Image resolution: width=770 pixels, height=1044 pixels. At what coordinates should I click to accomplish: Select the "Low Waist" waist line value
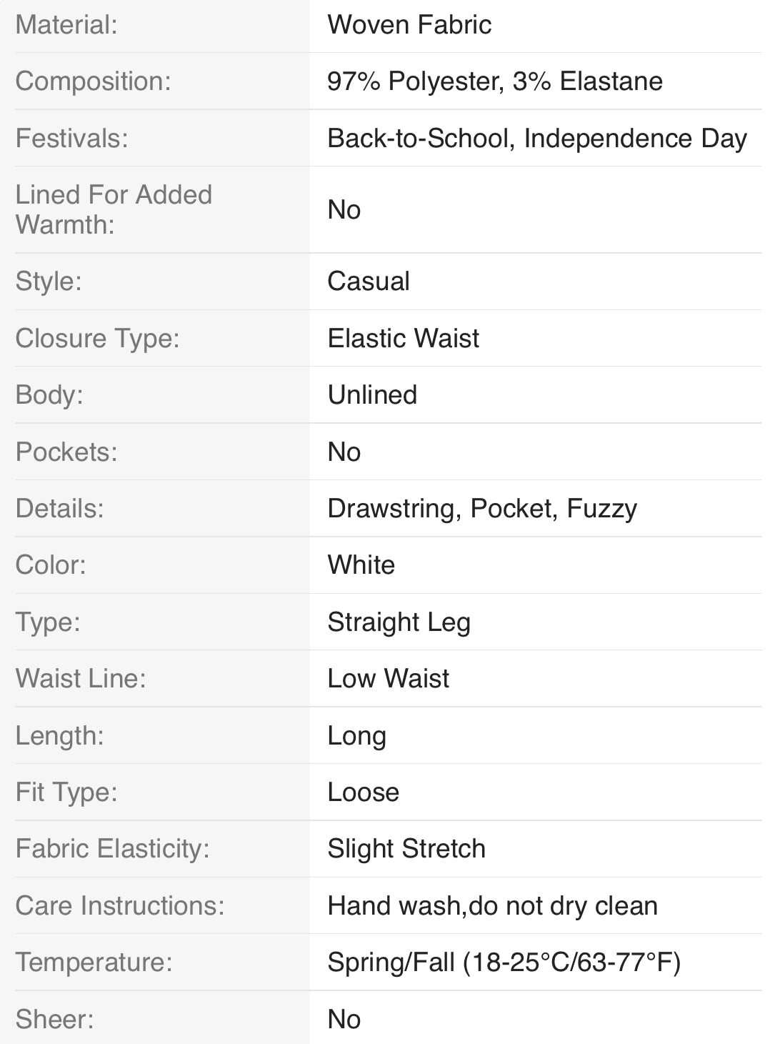pyautogui.click(x=388, y=679)
